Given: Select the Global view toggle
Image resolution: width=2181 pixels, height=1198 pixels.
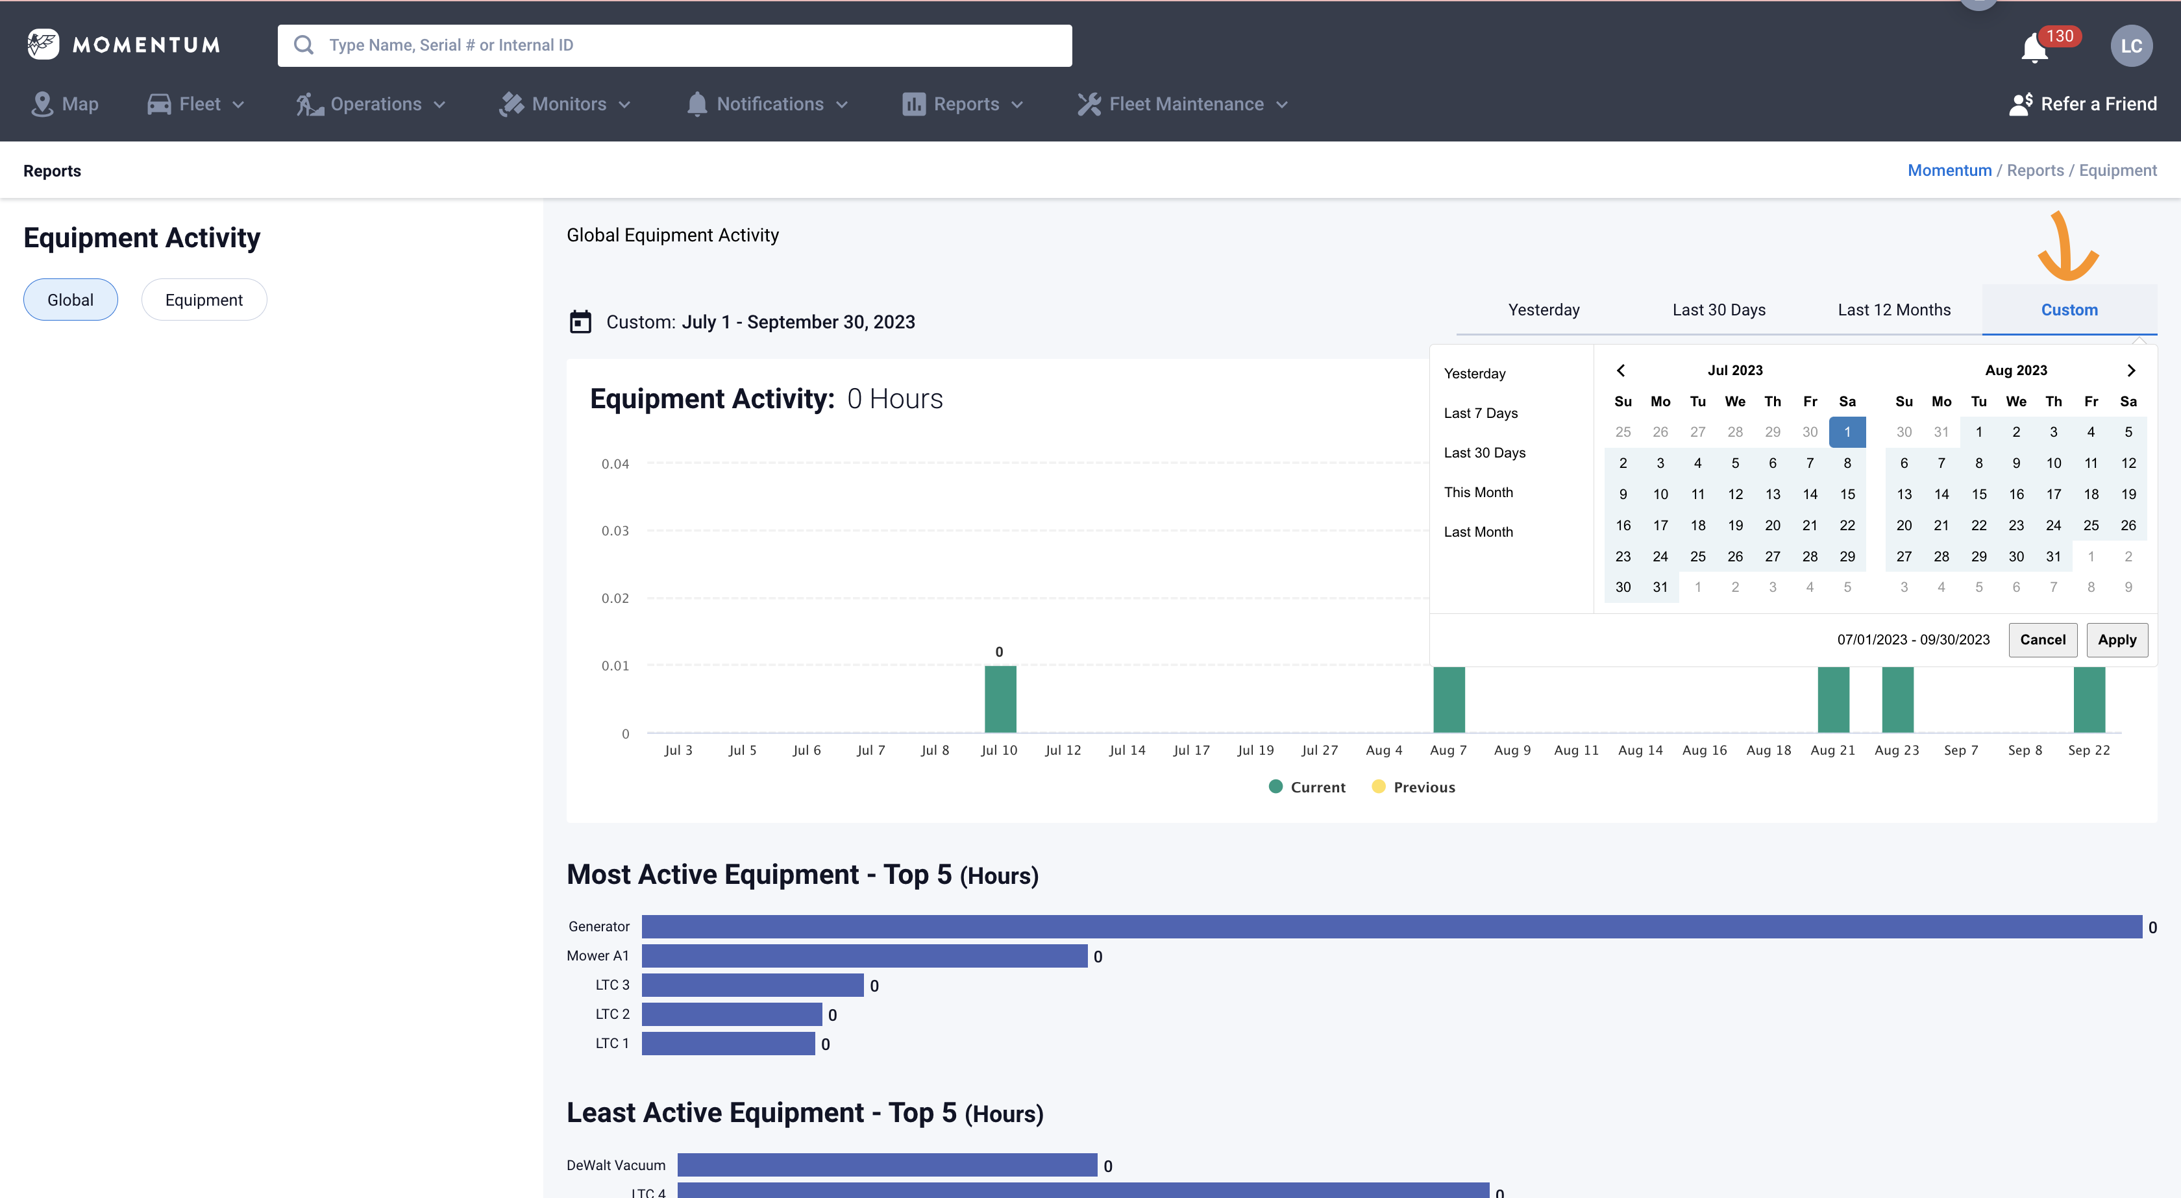Looking at the screenshot, I should [70, 300].
